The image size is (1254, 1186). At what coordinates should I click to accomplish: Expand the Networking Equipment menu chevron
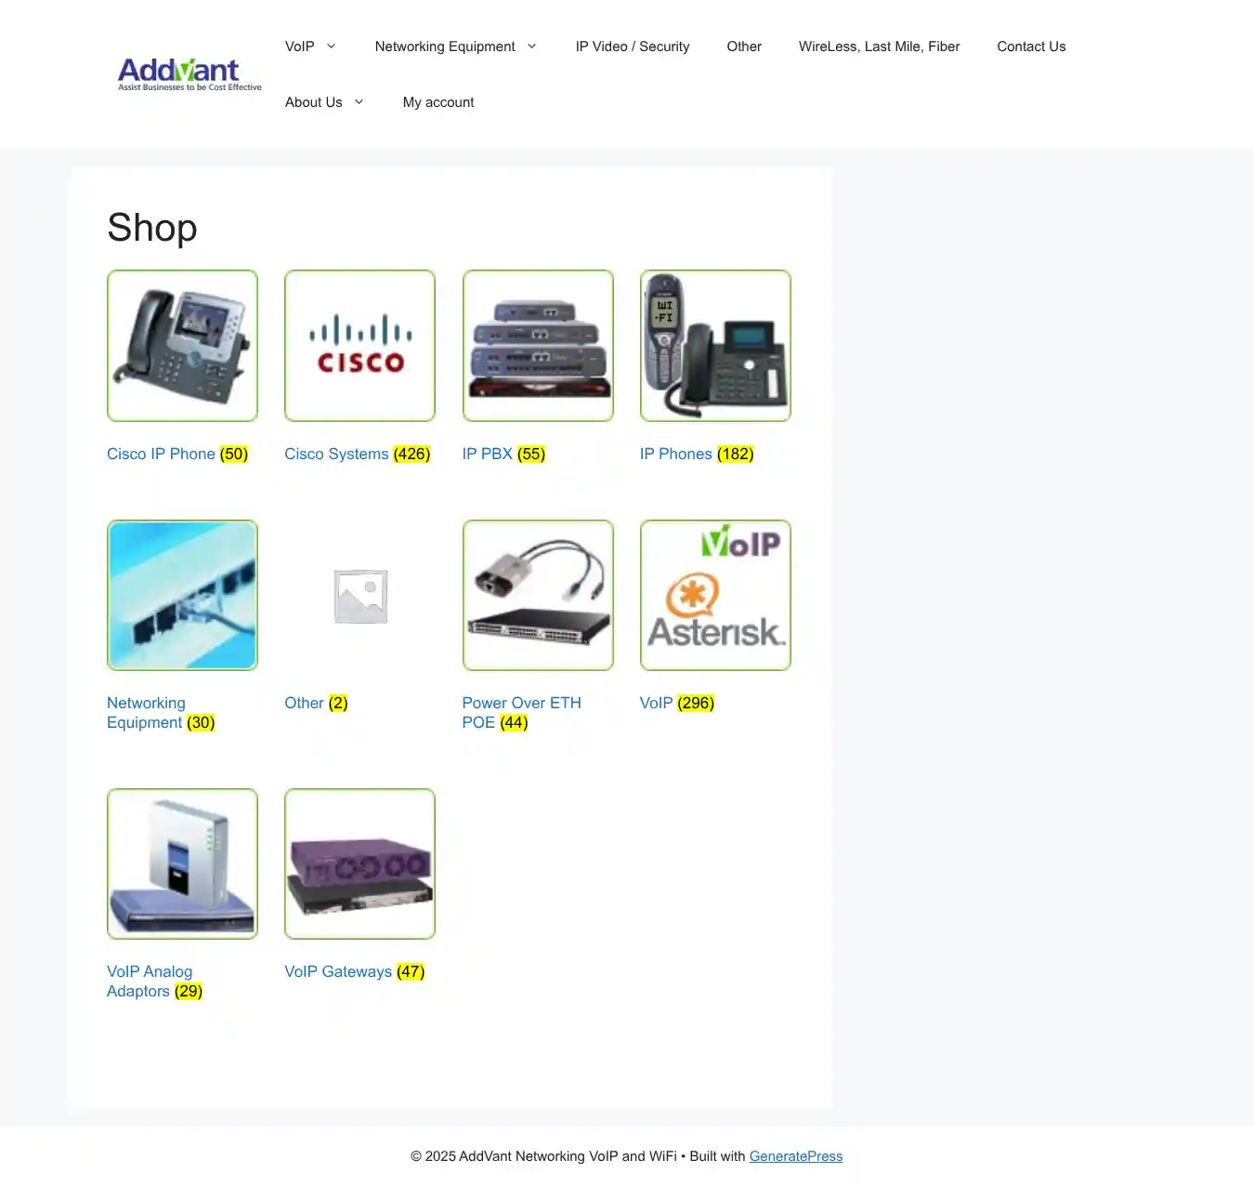point(531,46)
